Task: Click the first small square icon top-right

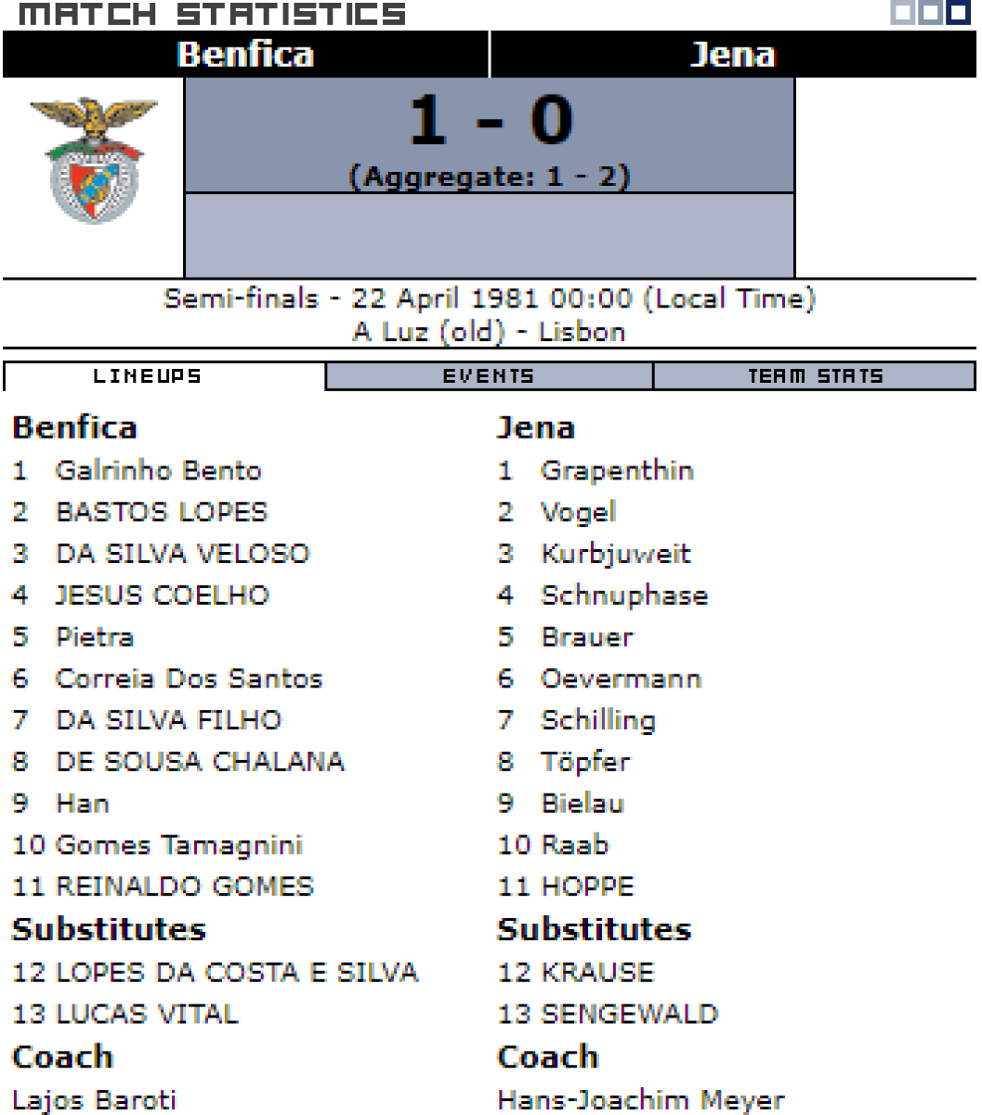Action: pyautogui.click(x=902, y=12)
